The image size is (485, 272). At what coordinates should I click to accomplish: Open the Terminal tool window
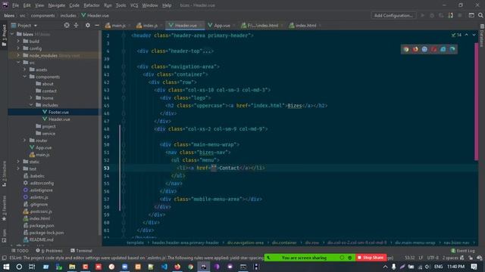click(x=81, y=251)
